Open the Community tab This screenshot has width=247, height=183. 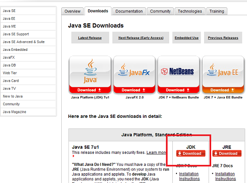tap(160, 12)
